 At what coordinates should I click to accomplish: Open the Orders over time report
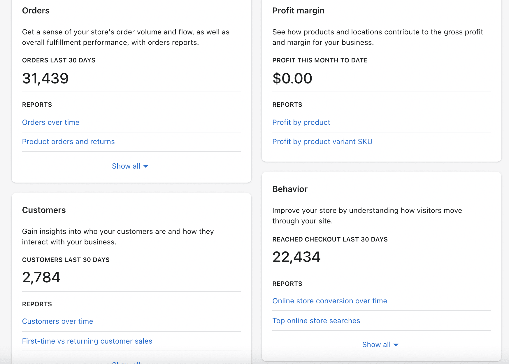click(51, 122)
